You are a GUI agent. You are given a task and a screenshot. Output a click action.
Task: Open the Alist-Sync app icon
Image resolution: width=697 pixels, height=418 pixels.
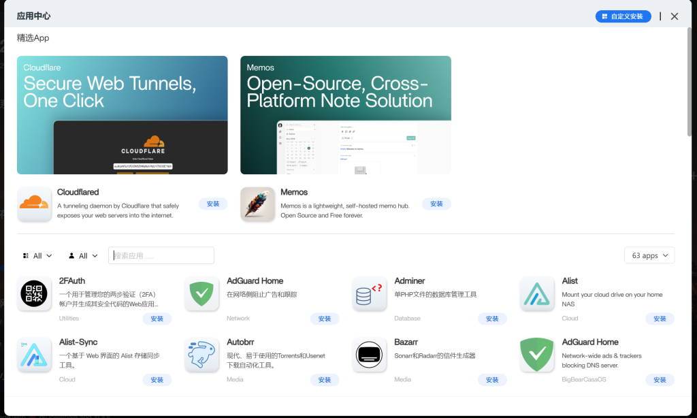click(x=34, y=355)
